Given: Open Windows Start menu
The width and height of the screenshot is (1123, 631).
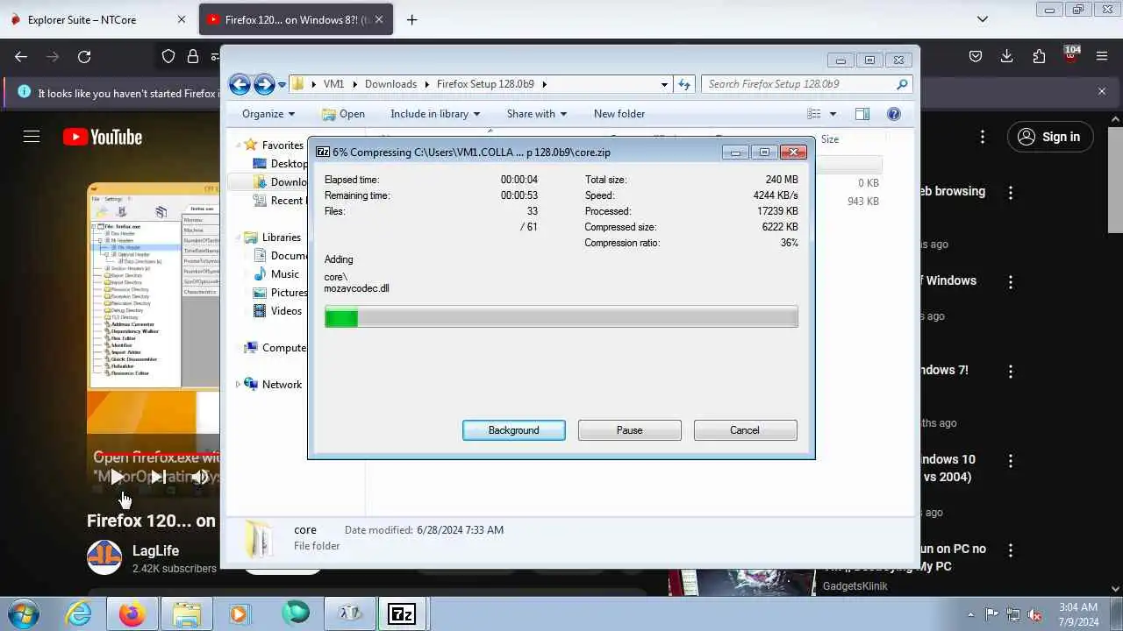Looking at the screenshot, I should 23,613.
